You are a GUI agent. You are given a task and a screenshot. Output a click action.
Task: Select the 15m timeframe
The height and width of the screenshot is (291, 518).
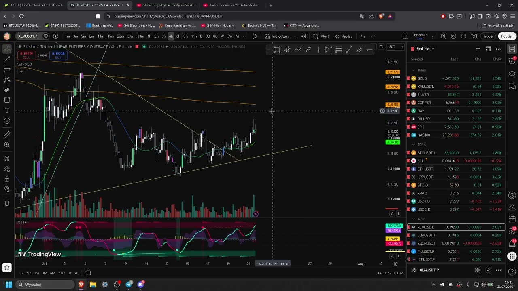tap(110, 36)
